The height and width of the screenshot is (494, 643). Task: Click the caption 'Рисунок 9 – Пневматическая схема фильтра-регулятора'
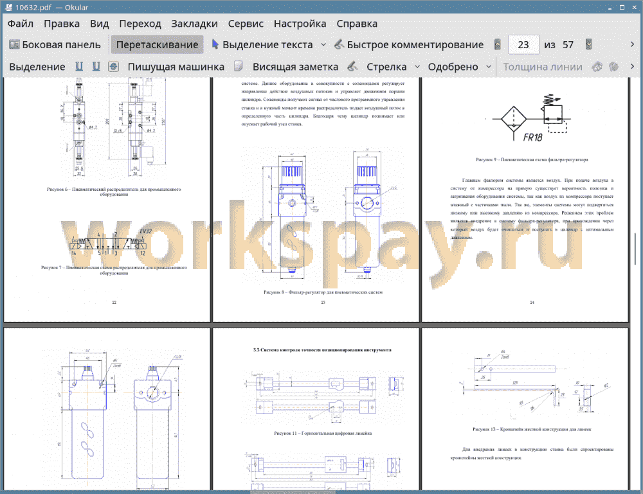pos(532,160)
